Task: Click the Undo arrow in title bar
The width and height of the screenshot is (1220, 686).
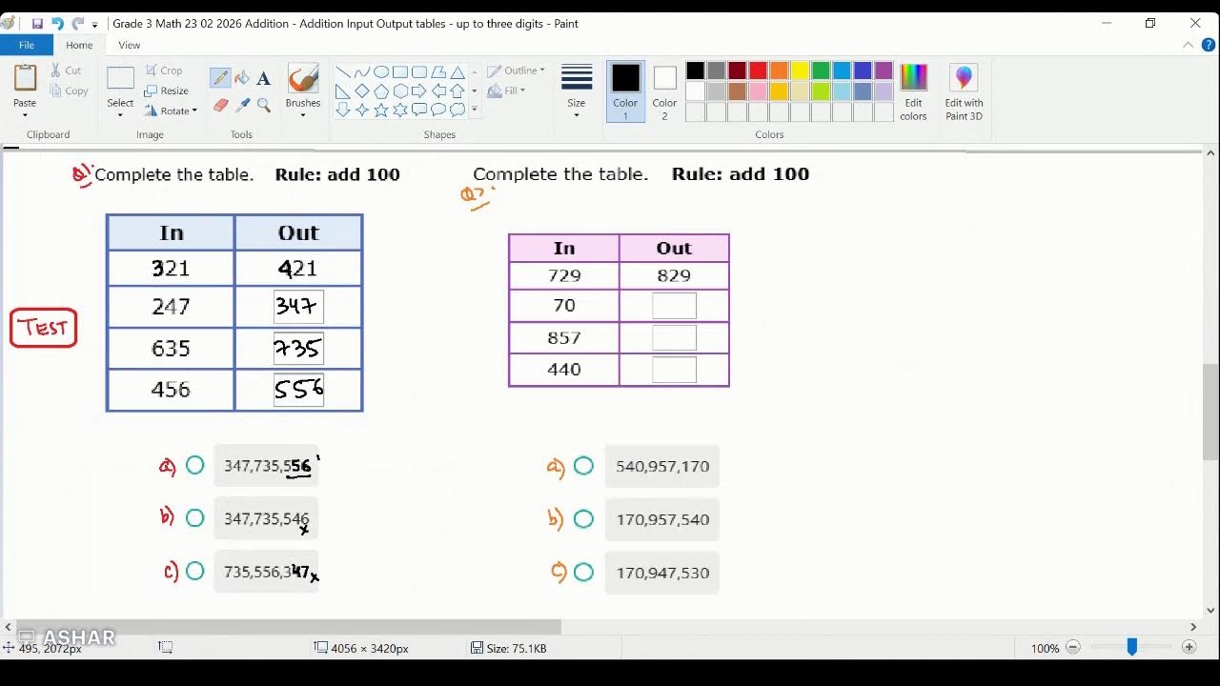Action: click(57, 24)
